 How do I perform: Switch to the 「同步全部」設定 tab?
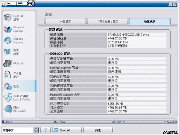pyautogui.click(x=108, y=21)
